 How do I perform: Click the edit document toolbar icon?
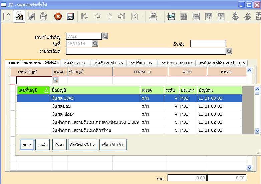tap(19, 17)
